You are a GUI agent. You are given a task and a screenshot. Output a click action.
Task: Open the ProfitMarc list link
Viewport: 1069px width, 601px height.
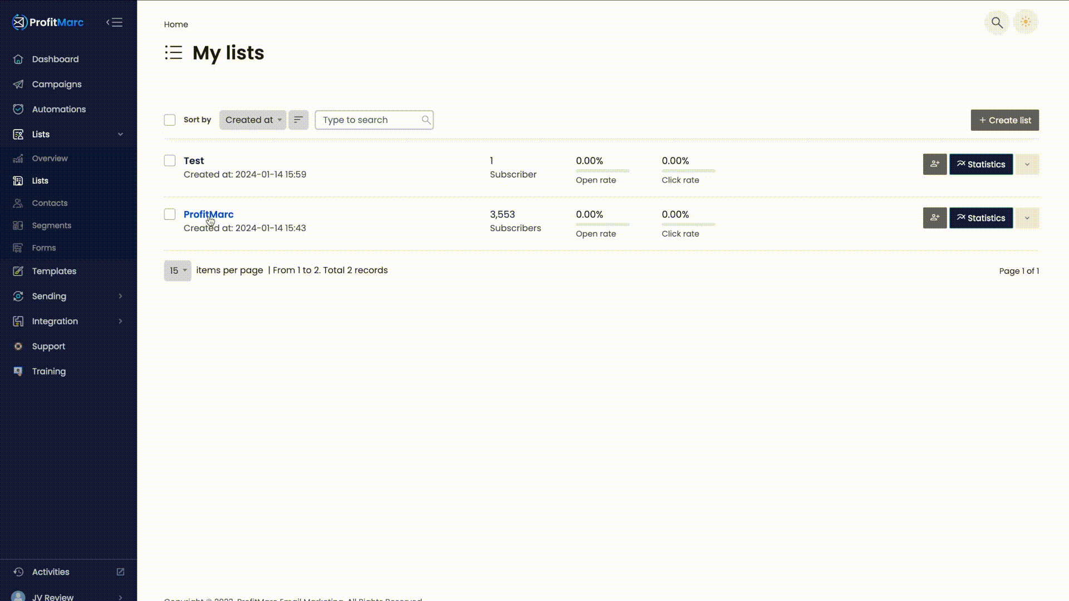[x=208, y=214]
